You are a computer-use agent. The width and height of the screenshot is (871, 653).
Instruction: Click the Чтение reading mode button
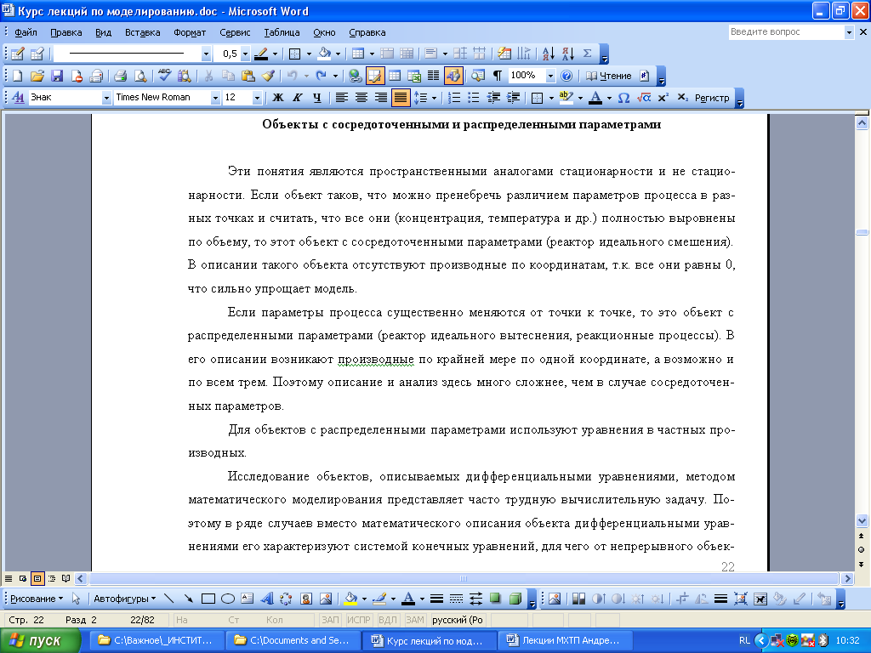click(x=609, y=76)
